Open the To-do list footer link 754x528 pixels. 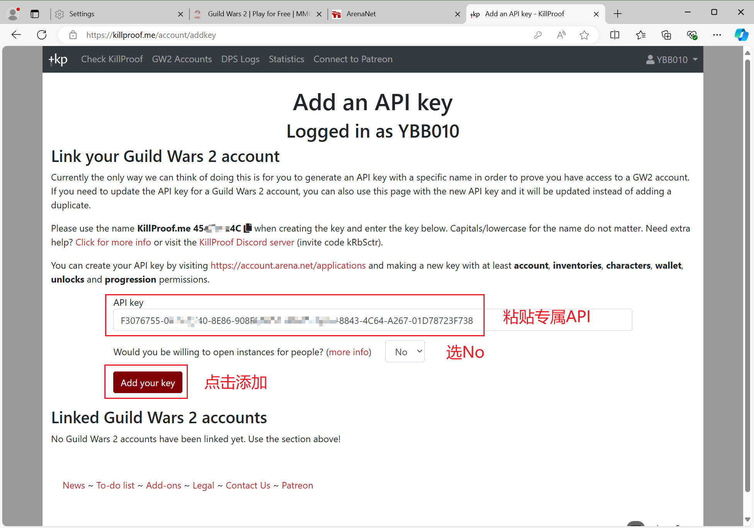(x=116, y=485)
